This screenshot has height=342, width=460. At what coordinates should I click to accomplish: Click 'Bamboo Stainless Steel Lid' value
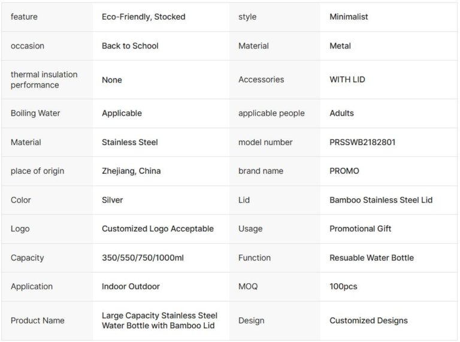point(381,200)
